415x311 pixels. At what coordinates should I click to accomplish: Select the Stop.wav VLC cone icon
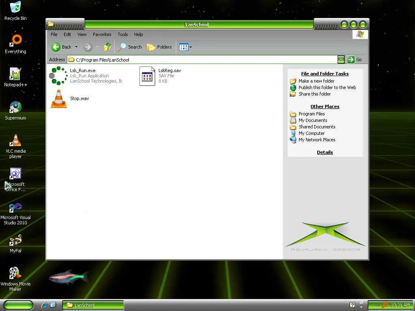pos(59,99)
